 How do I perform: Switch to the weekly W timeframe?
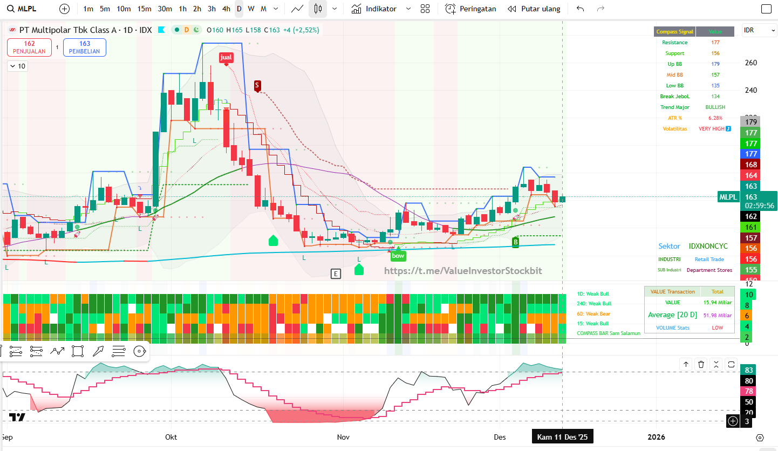251,9
